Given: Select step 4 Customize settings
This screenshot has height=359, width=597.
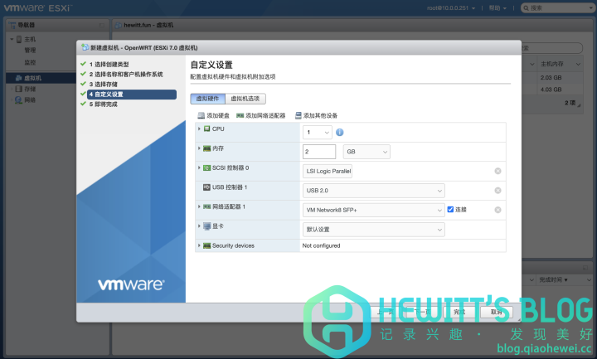Looking at the screenshot, I should pos(132,94).
